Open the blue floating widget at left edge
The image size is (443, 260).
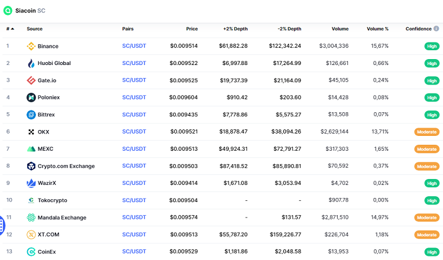tap(2, 225)
